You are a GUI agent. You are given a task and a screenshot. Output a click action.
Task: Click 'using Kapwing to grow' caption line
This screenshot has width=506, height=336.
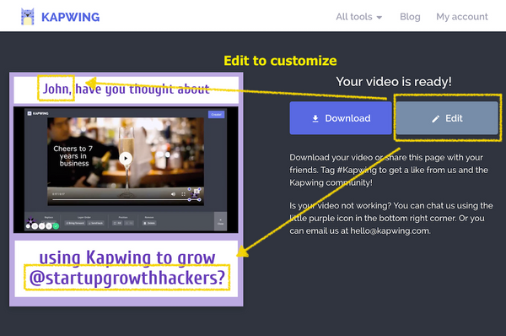coord(127,258)
